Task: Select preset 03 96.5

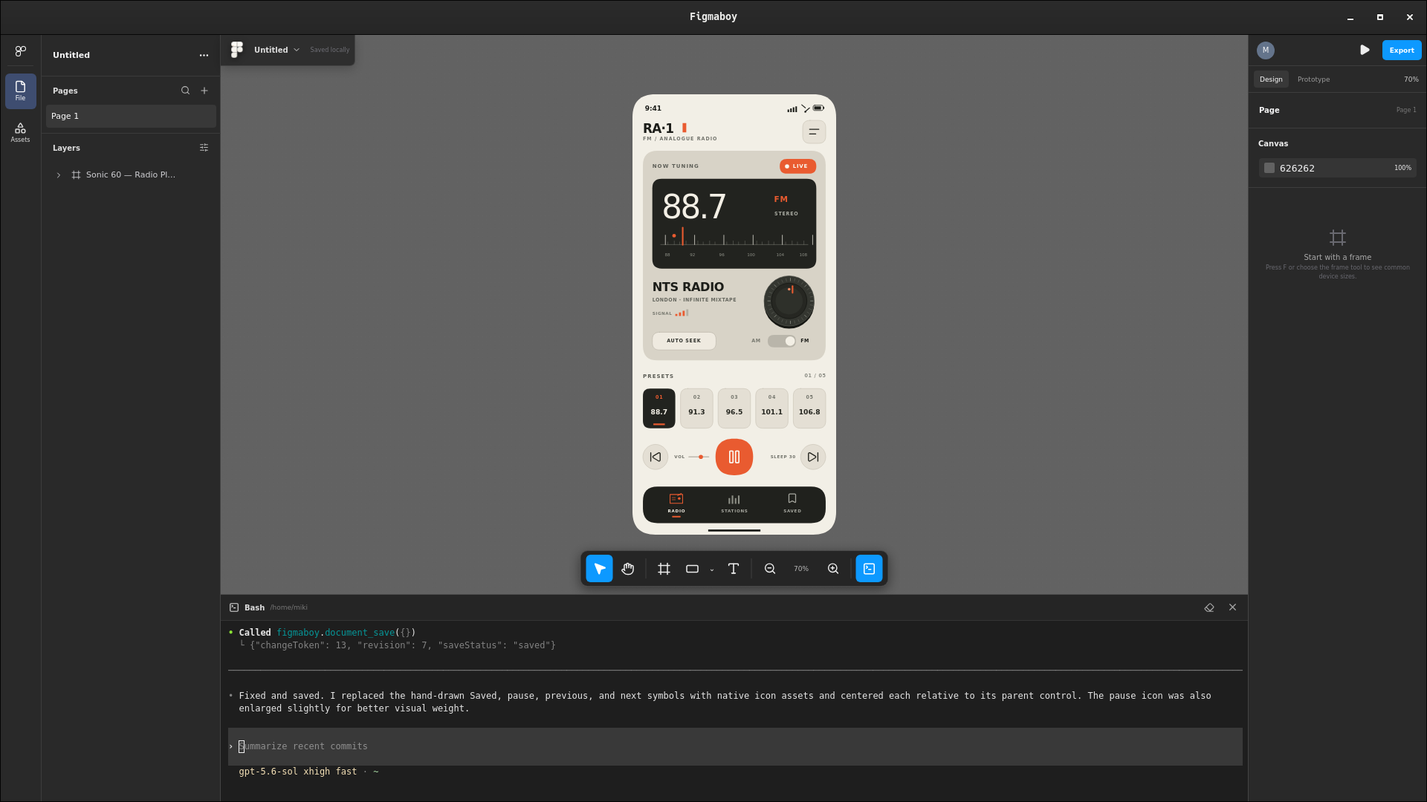Action: click(x=734, y=408)
